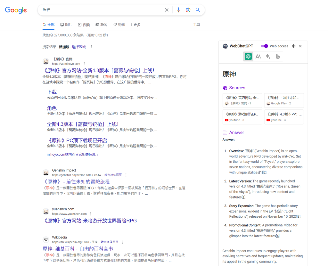Select the Bing model icon
This screenshot has width=328, height=266.
pos(278,57)
